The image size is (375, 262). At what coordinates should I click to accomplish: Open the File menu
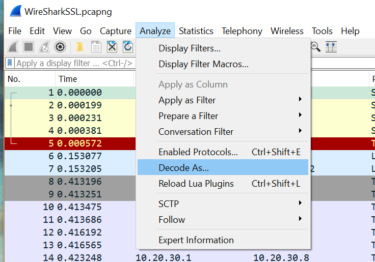(15, 31)
